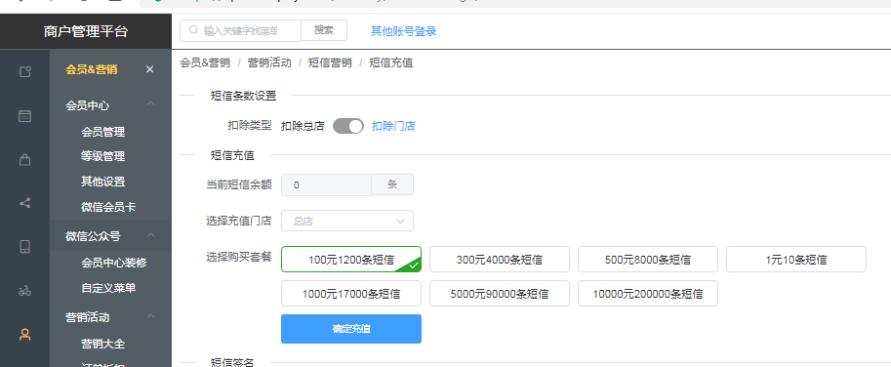
Task: Collapse the 微信公众号 menu group
Action: 150,235
